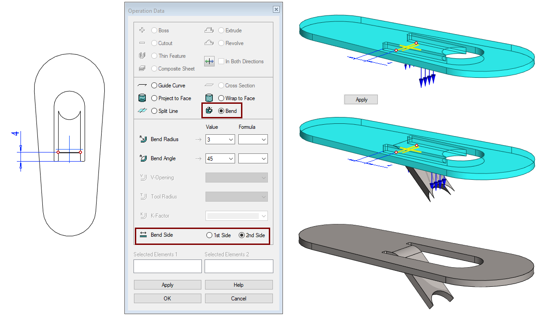
Task: Click the Revolve icon
Action: 209,42
